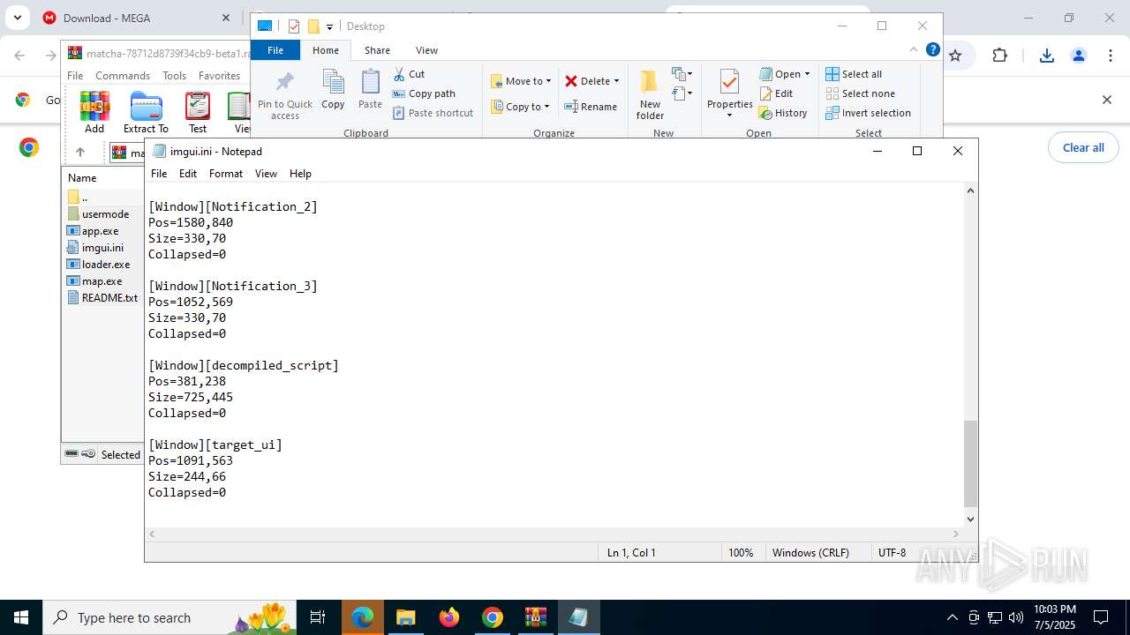This screenshot has height=635, width=1130.
Task: Open Notepad Edit menu
Action: point(188,174)
